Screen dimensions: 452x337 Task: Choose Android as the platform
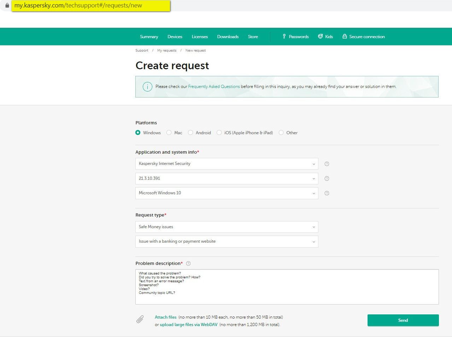click(190, 132)
